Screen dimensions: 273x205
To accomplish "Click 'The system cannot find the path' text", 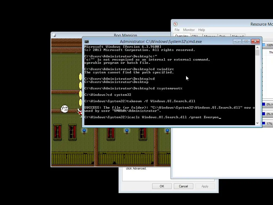I will pos(129,72).
